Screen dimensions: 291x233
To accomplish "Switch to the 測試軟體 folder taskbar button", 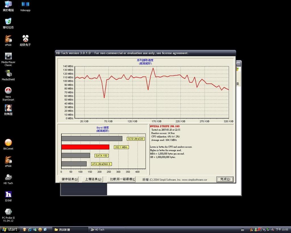I will [x=70, y=230].
